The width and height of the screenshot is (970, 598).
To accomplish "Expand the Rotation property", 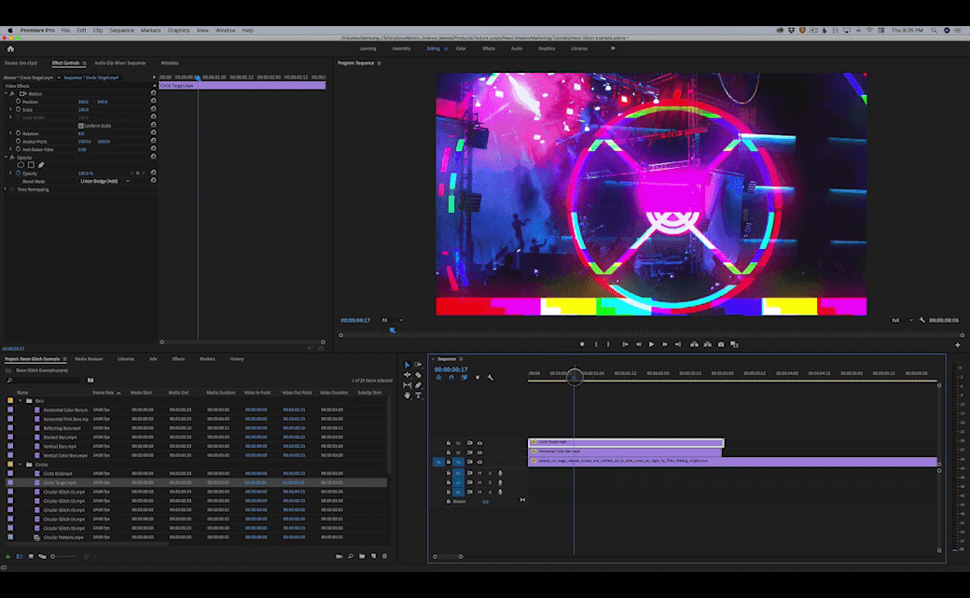I will point(10,133).
